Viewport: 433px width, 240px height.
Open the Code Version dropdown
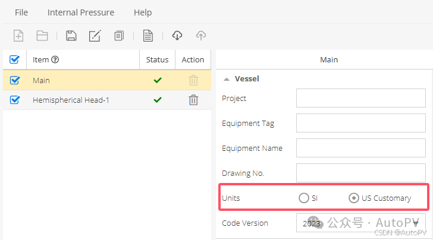(x=360, y=223)
